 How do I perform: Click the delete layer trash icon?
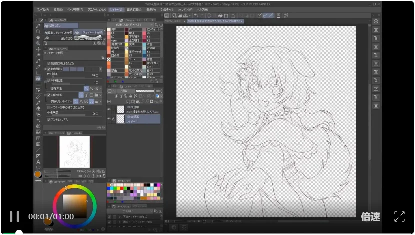coord(161,101)
